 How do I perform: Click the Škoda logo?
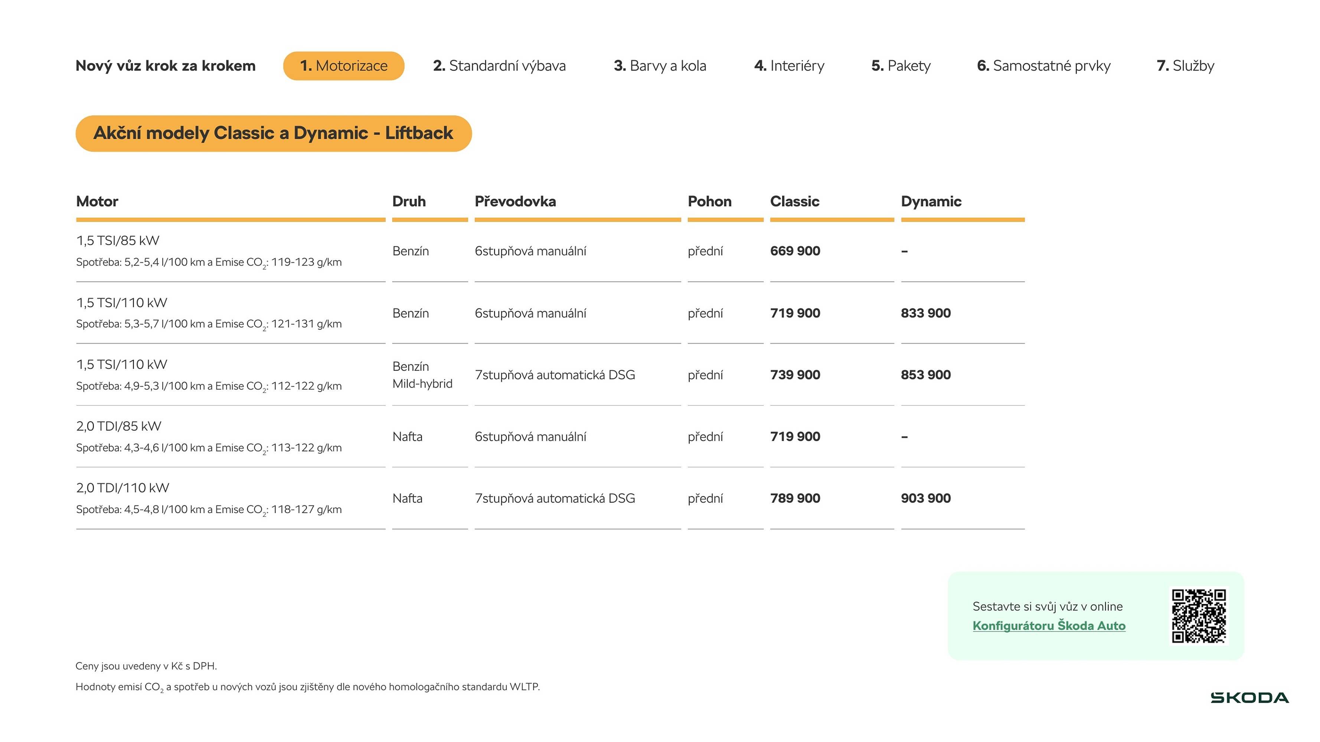(x=1249, y=698)
